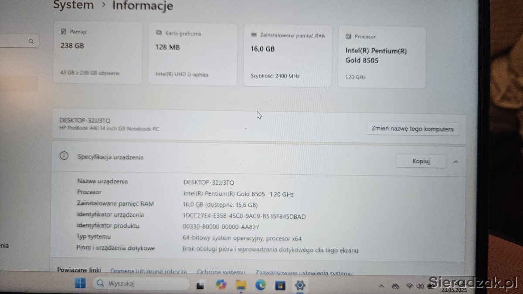This screenshot has width=523, height=294.
Task: Show hidden tray icons chevron
Action: [382, 287]
